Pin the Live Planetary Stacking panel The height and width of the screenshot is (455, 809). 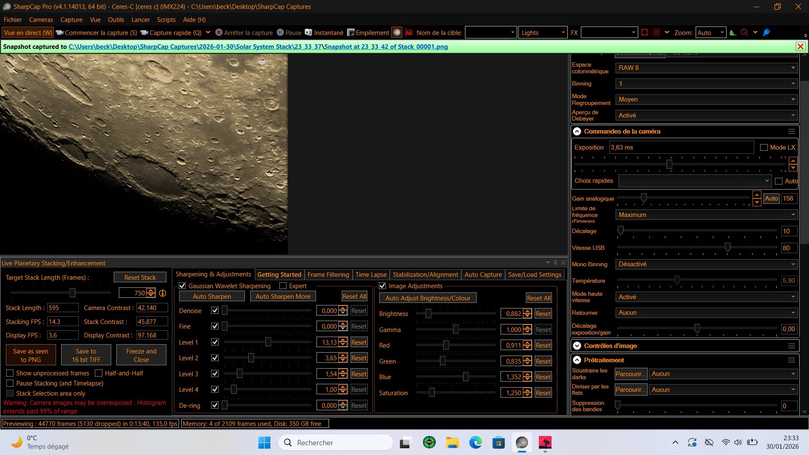[x=555, y=263]
